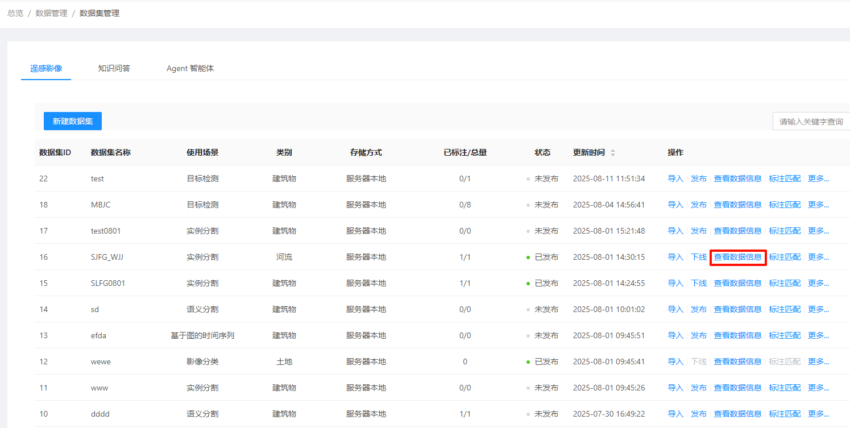This screenshot has height=428, width=850.
Task: Open 数据管理 breadcrumb link
Action: (51, 13)
